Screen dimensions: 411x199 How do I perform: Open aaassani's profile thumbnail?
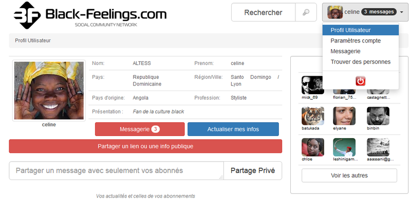tap(378, 147)
